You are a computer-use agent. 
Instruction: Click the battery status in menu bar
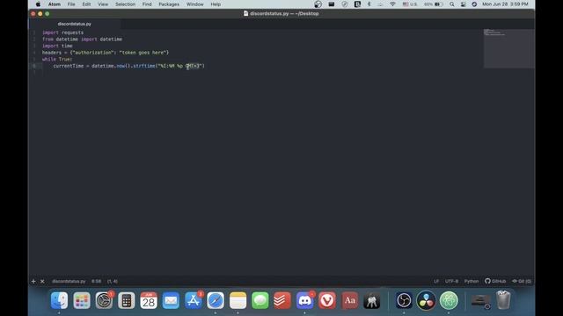tap(433, 4)
